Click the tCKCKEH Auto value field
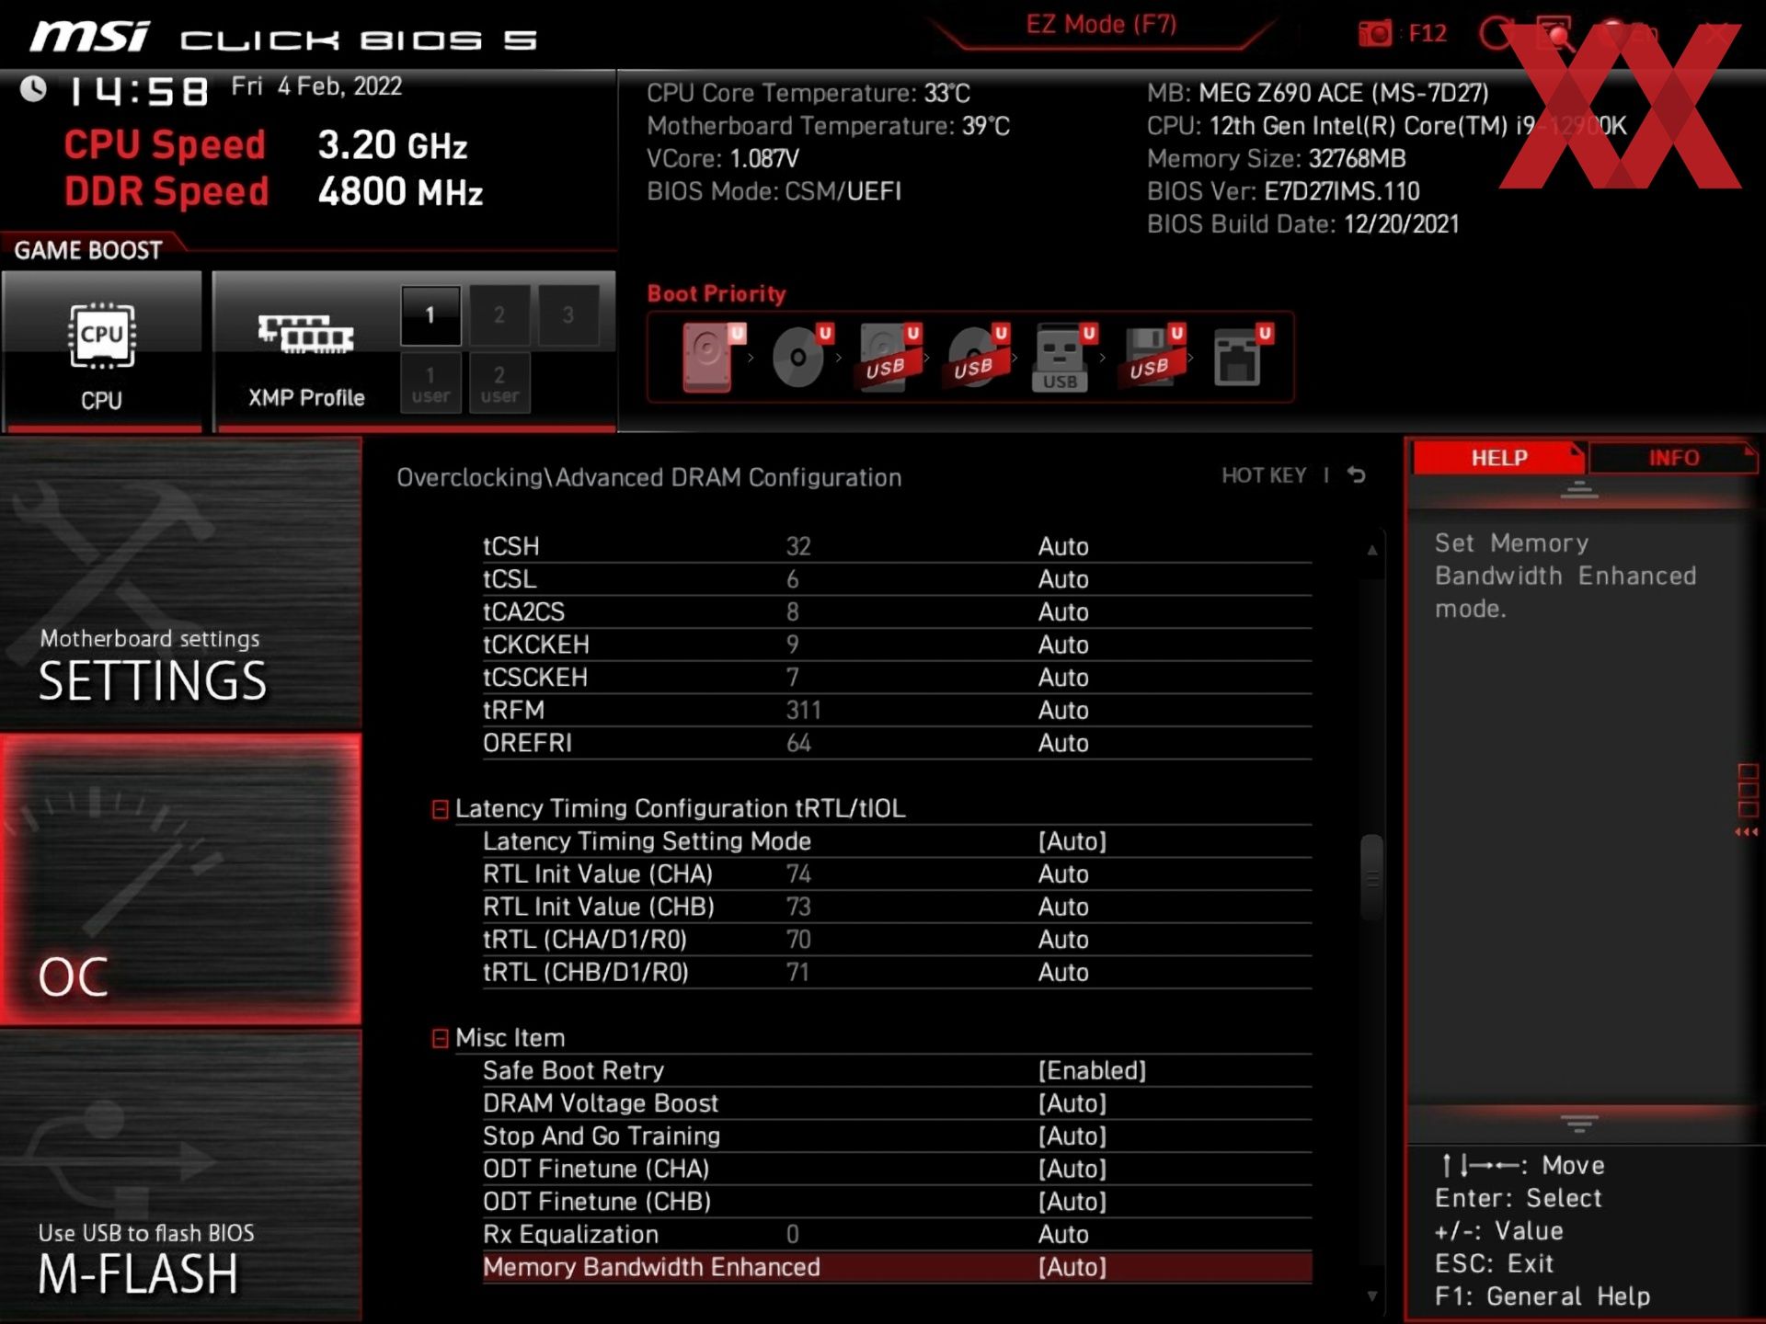Viewport: 1766px width, 1324px height. point(1063,645)
